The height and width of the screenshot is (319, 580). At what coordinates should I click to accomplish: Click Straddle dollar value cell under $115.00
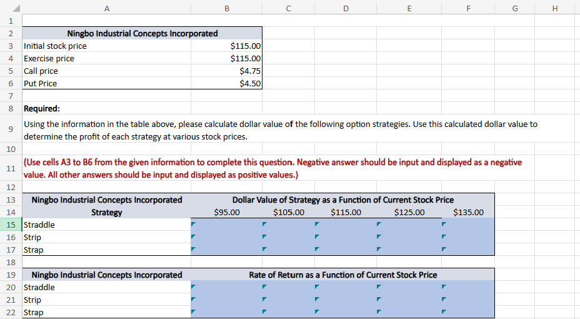coord(346,225)
